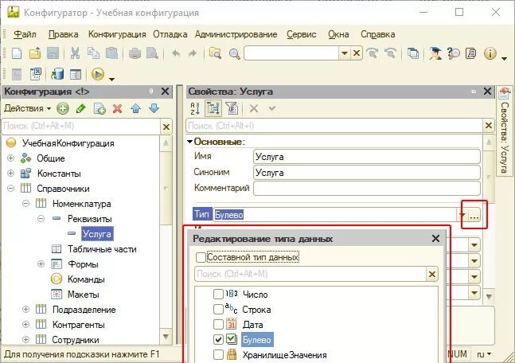Expand the Общие tree node
This screenshot has height=363, width=515.
(x=10, y=158)
